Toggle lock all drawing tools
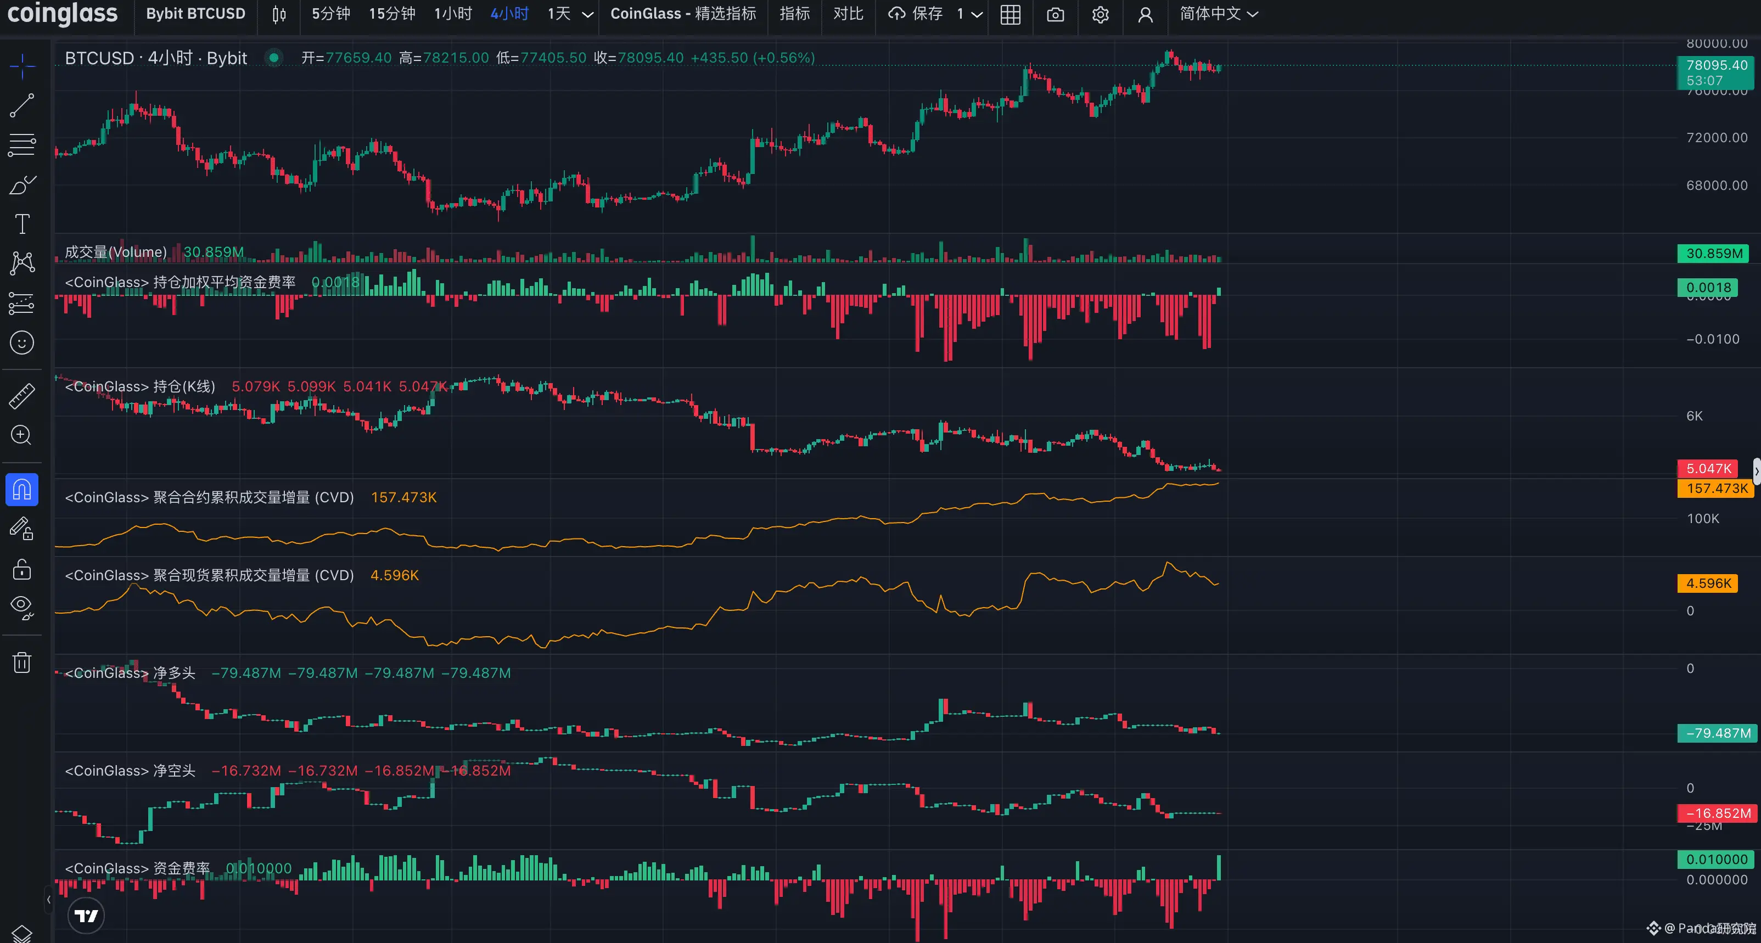This screenshot has width=1761, height=943. point(22,569)
